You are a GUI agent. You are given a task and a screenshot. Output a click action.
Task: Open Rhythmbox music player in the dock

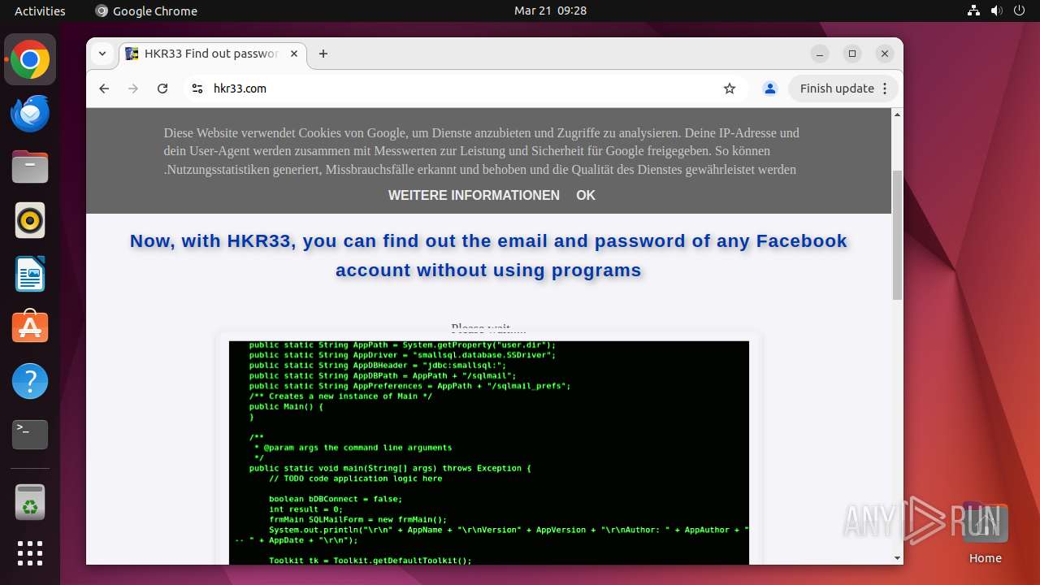click(30, 221)
